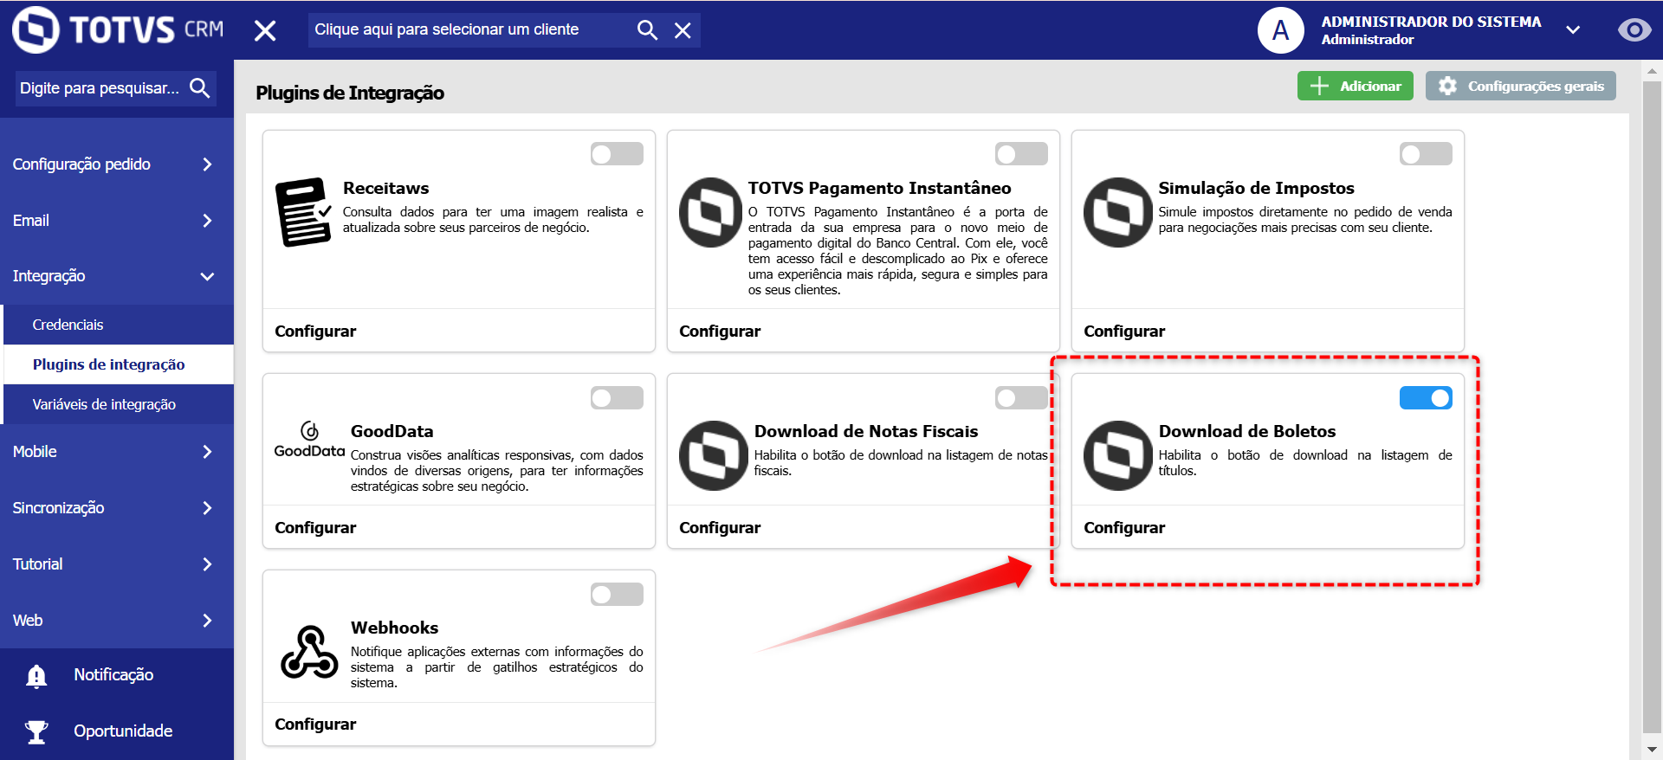The height and width of the screenshot is (760, 1663).
Task: Select Plugins de integração in sidebar
Action: pos(119,364)
